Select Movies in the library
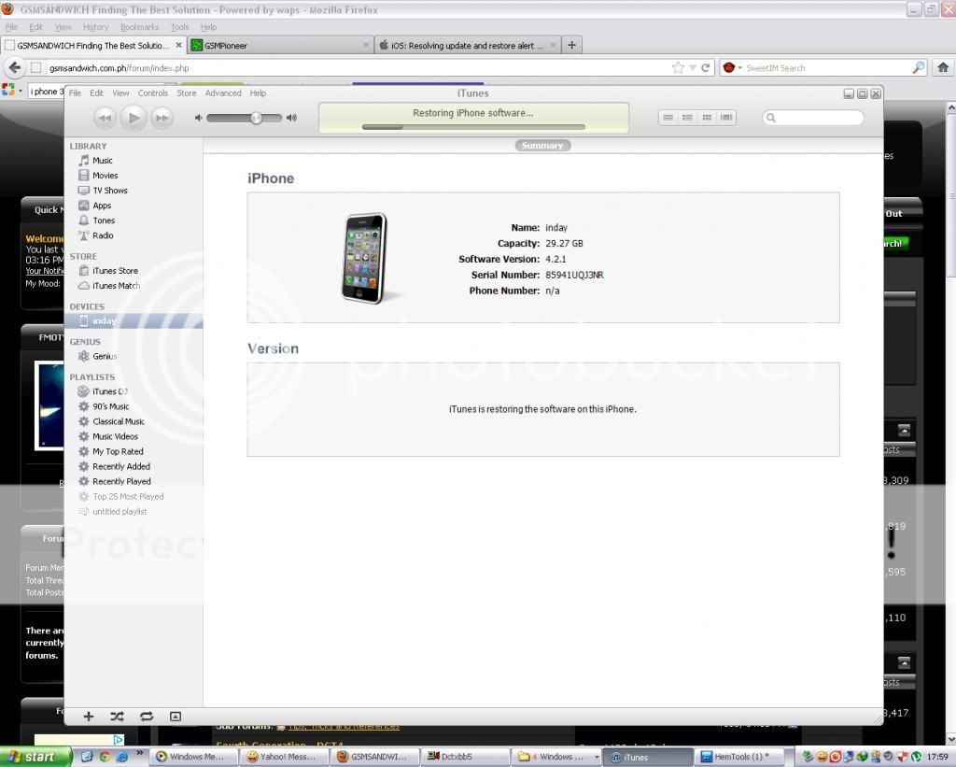 click(105, 175)
